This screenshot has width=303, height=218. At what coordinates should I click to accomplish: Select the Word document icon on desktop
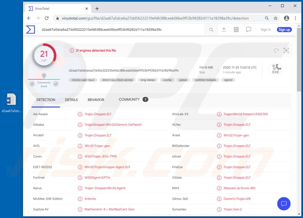11,99
